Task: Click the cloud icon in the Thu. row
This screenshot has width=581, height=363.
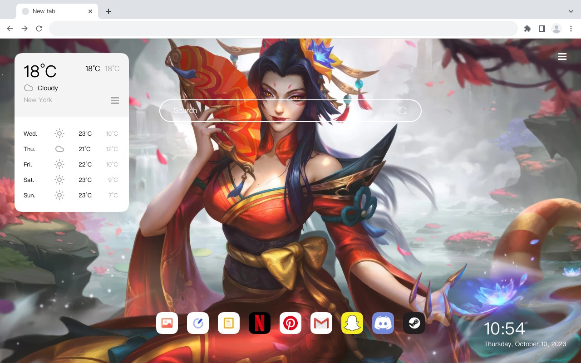Action: click(x=59, y=149)
